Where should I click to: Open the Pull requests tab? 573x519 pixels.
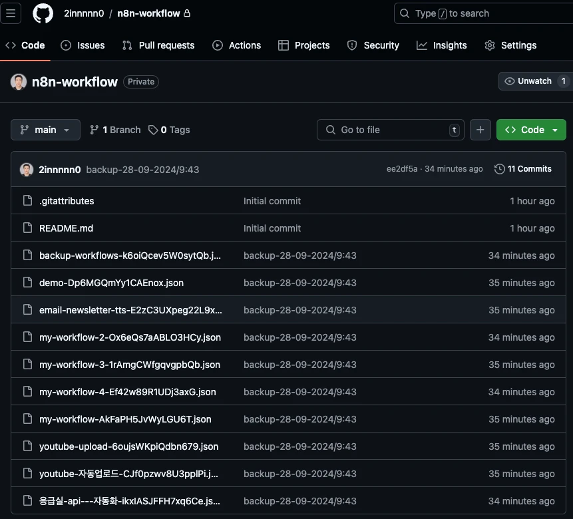coord(158,45)
